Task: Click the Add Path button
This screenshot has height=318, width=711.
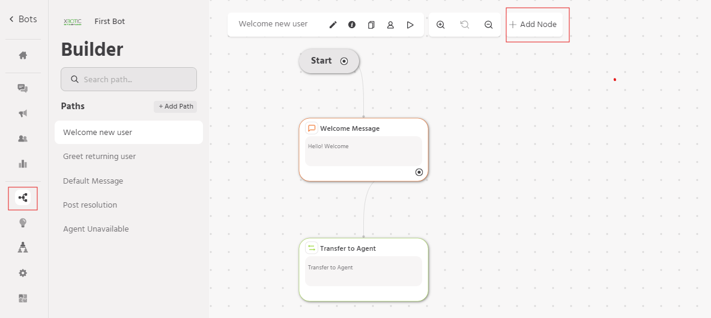Action: (x=175, y=107)
